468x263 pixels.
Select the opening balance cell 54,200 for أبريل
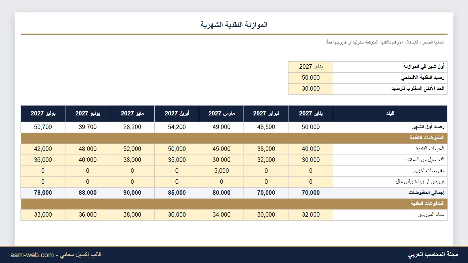(177, 127)
